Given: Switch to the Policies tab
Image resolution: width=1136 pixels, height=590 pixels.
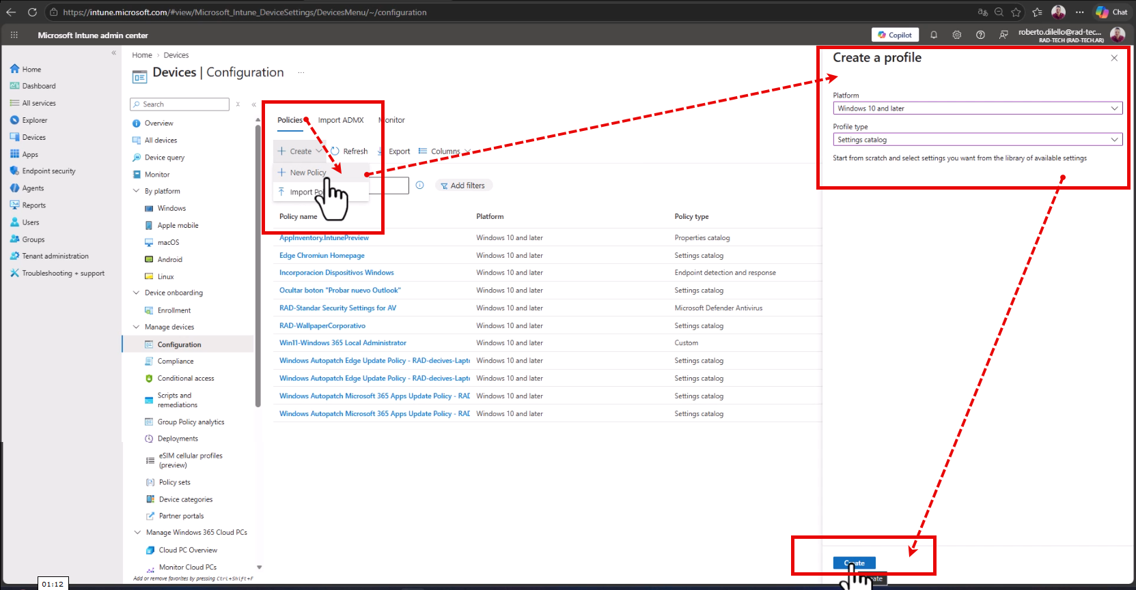Looking at the screenshot, I should tap(290, 120).
